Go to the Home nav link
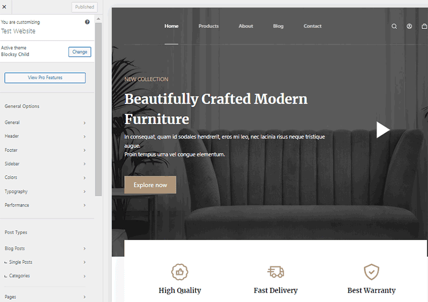This screenshot has width=428, height=302. tap(171, 26)
